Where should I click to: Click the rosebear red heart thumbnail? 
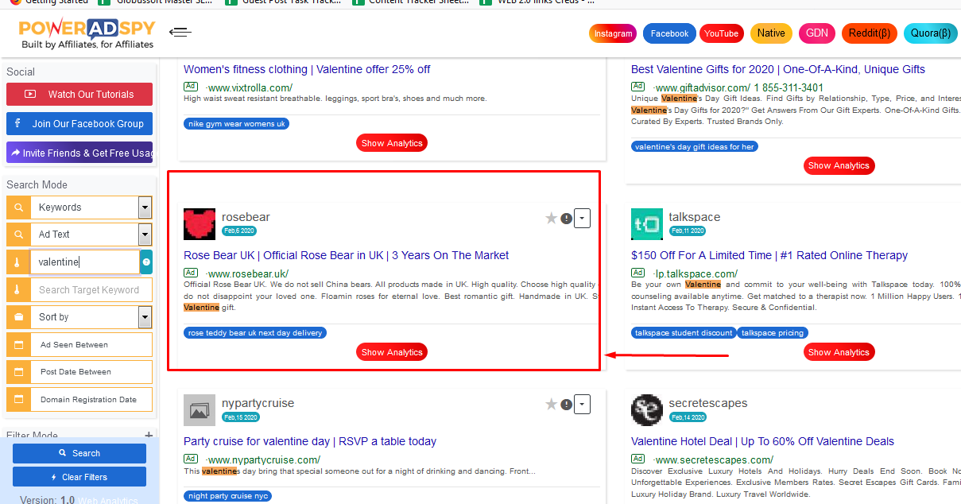(200, 224)
